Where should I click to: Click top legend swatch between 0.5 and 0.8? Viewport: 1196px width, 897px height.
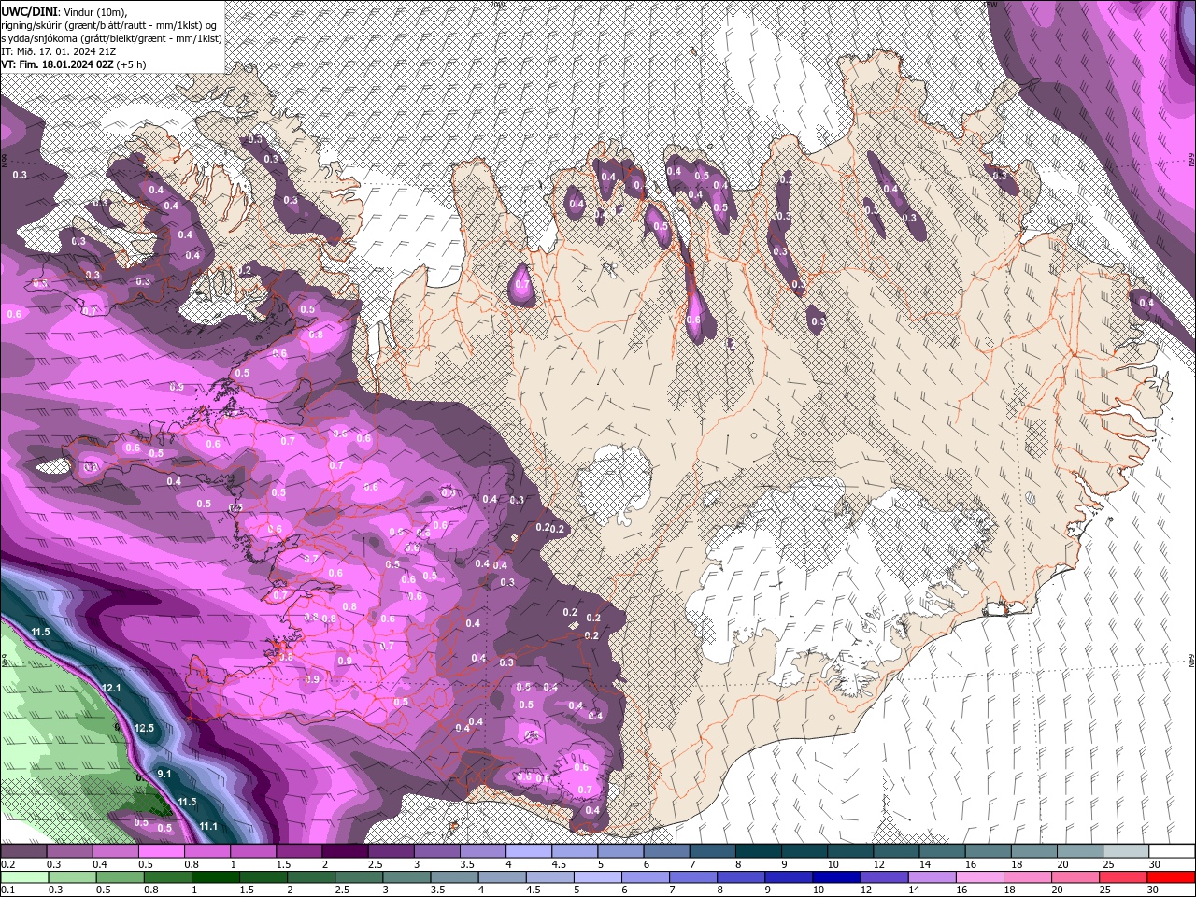pyautogui.click(x=161, y=851)
